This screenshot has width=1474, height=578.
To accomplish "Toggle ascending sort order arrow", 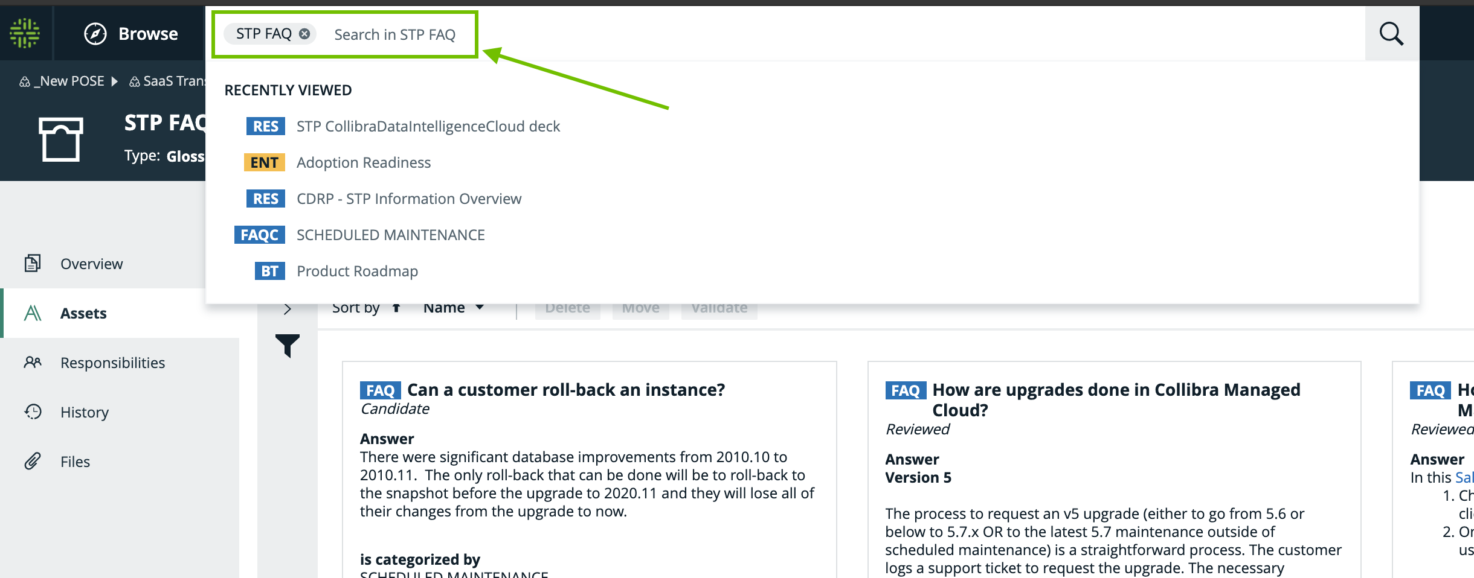I will point(396,308).
